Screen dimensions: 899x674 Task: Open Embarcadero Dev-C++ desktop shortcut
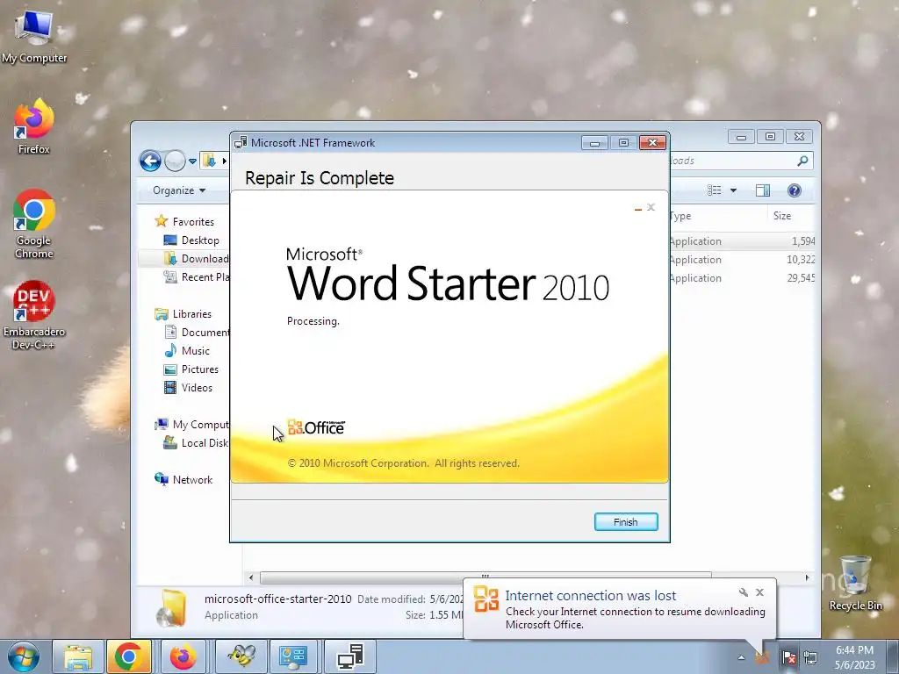pos(34,315)
